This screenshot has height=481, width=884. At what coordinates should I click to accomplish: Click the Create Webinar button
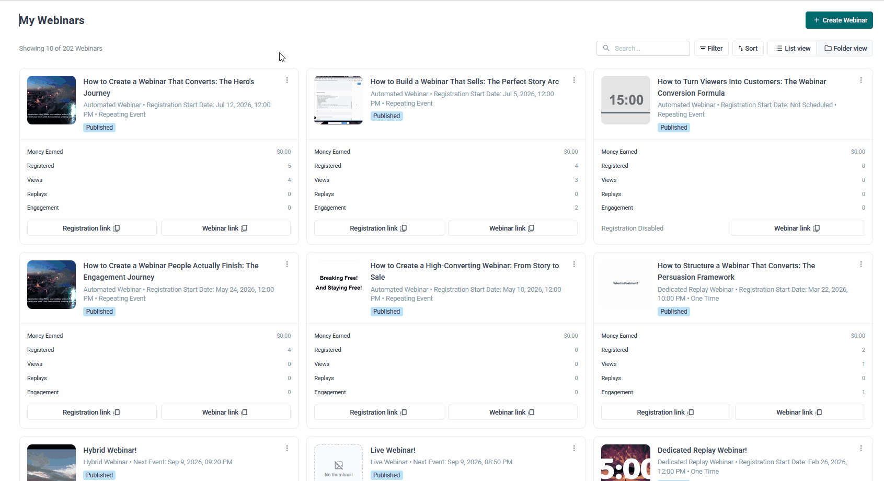click(x=839, y=20)
